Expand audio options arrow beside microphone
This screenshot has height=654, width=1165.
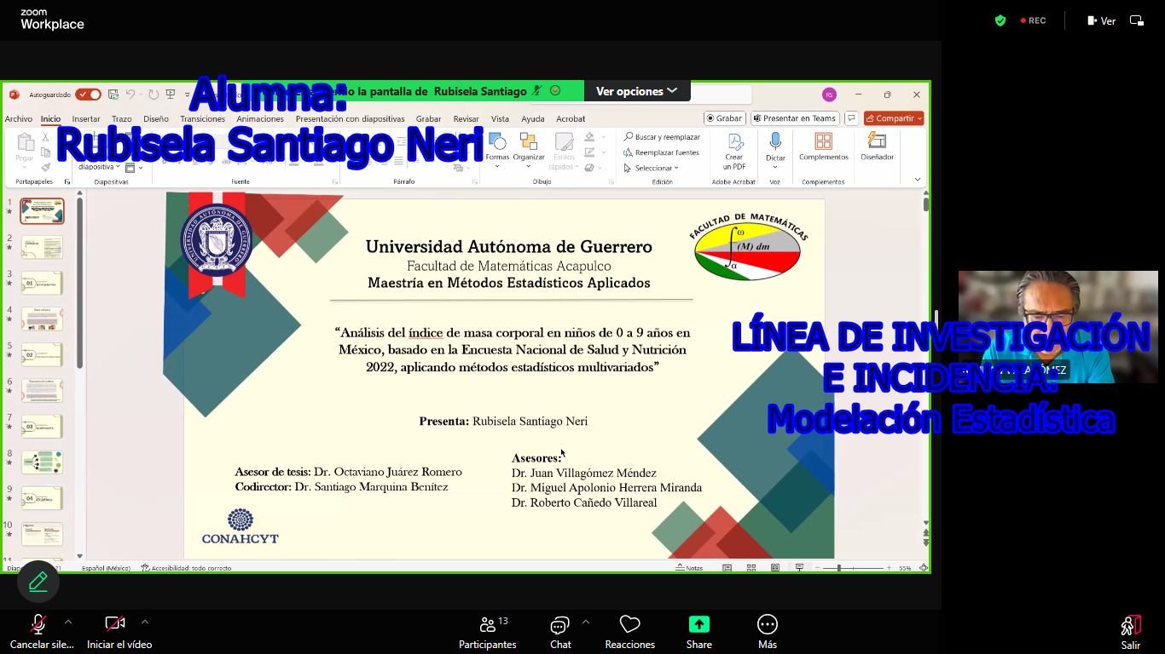click(x=68, y=622)
